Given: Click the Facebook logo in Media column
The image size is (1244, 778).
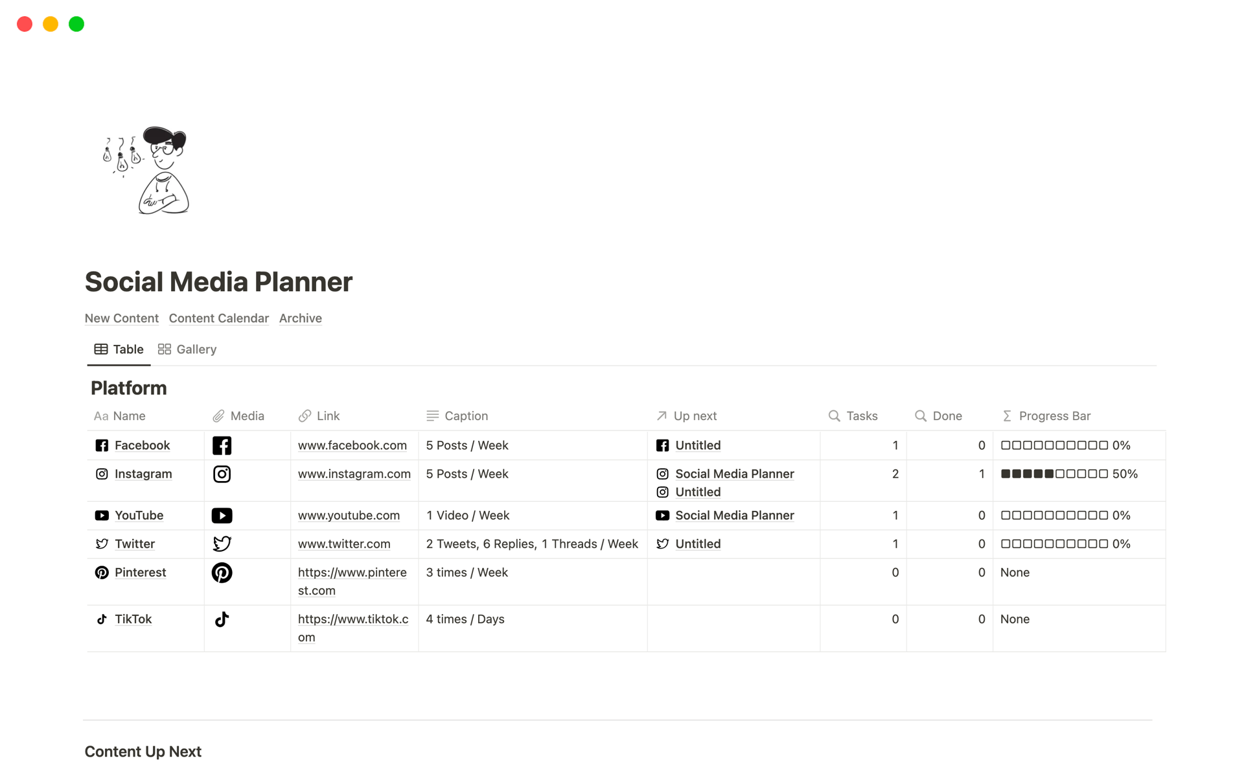Looking at the screenshot, I should 222,445.
